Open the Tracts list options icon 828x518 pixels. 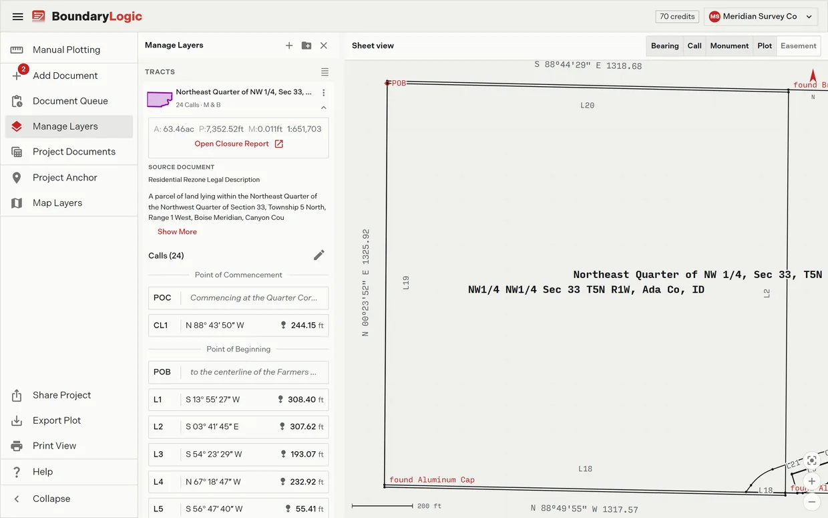point(325,72)
